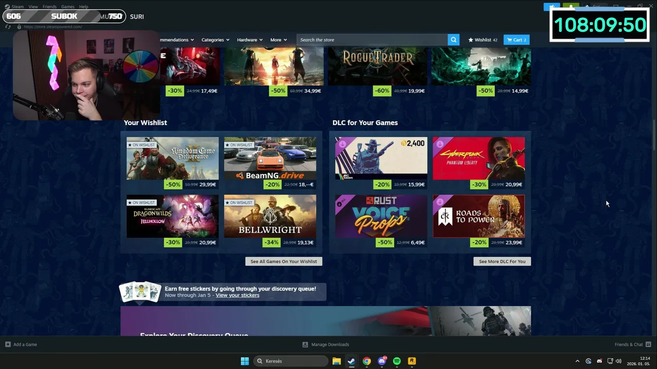Open the Bellwright wishlist thumbnail
657x369 pixels.
270,216
